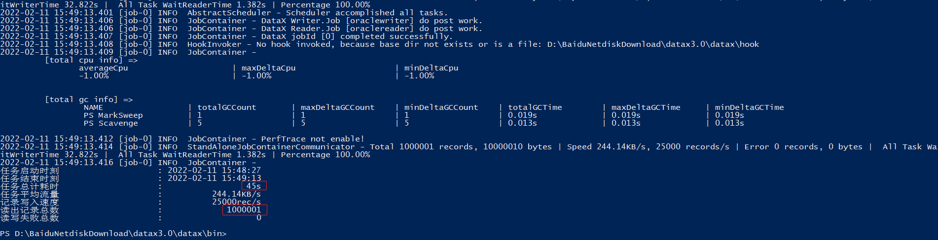Click the [total gc info] section heading
The height and width of the screenshot is (240, 938).
(x=89, y=100)
